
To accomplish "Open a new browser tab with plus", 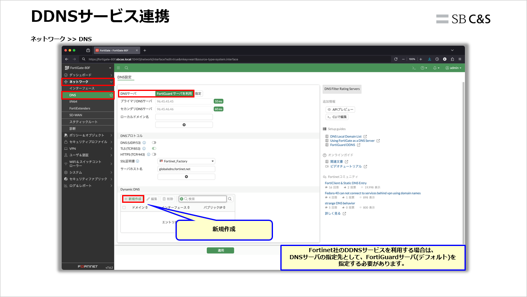I will point(145,50).
